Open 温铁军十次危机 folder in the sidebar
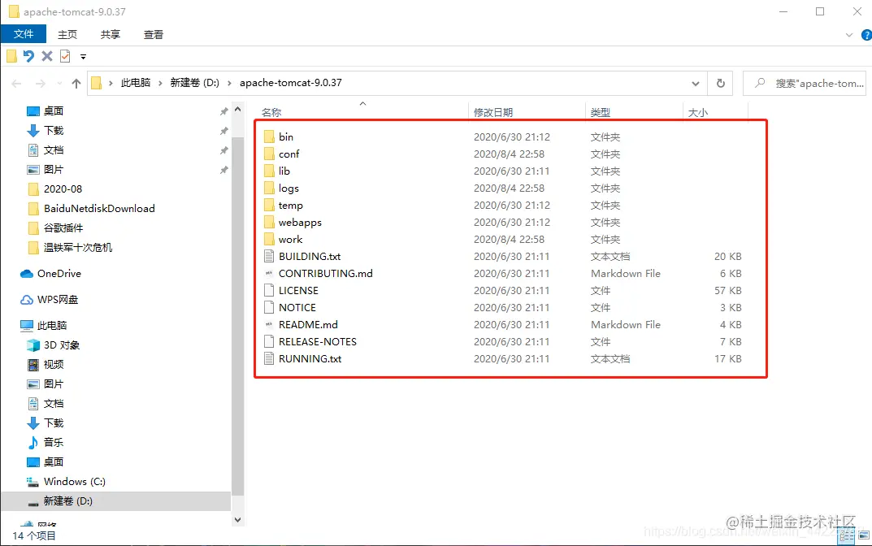This screenshot has height=546, width=872. tap(78, 248)
